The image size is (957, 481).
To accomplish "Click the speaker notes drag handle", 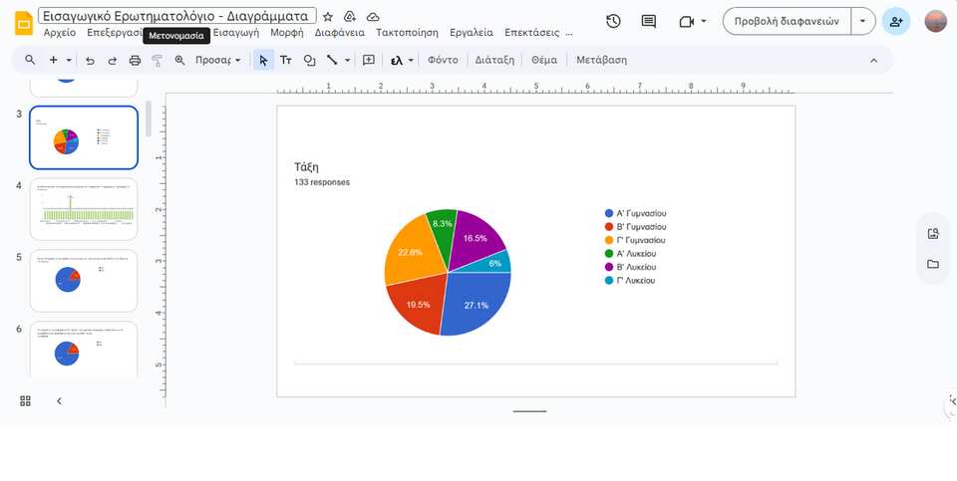I will coord(529,411).
